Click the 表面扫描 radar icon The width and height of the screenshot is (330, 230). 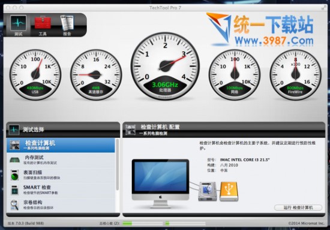tap(14, 175)
